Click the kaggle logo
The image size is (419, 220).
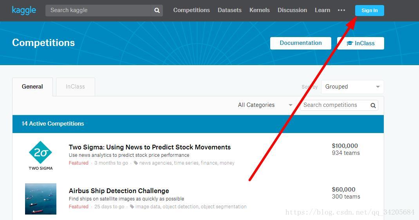24,11
